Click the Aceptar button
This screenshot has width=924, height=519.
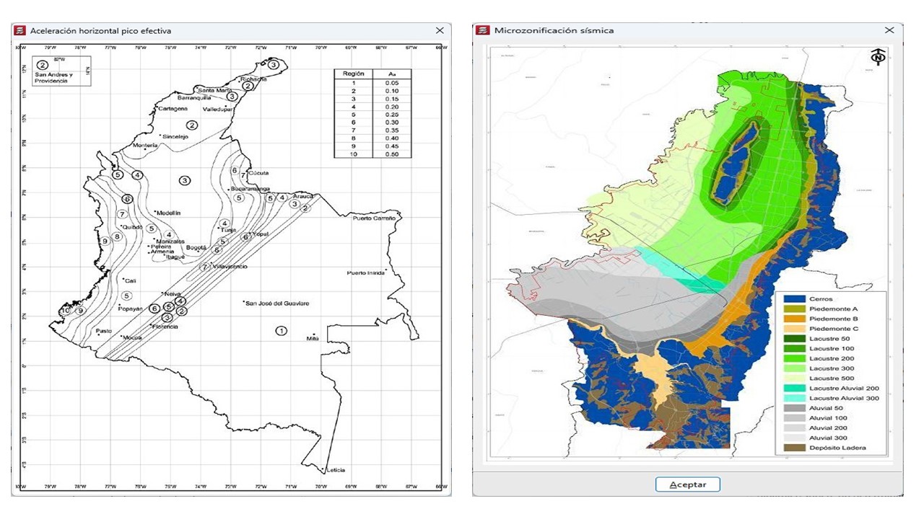(x=687, y=484)
